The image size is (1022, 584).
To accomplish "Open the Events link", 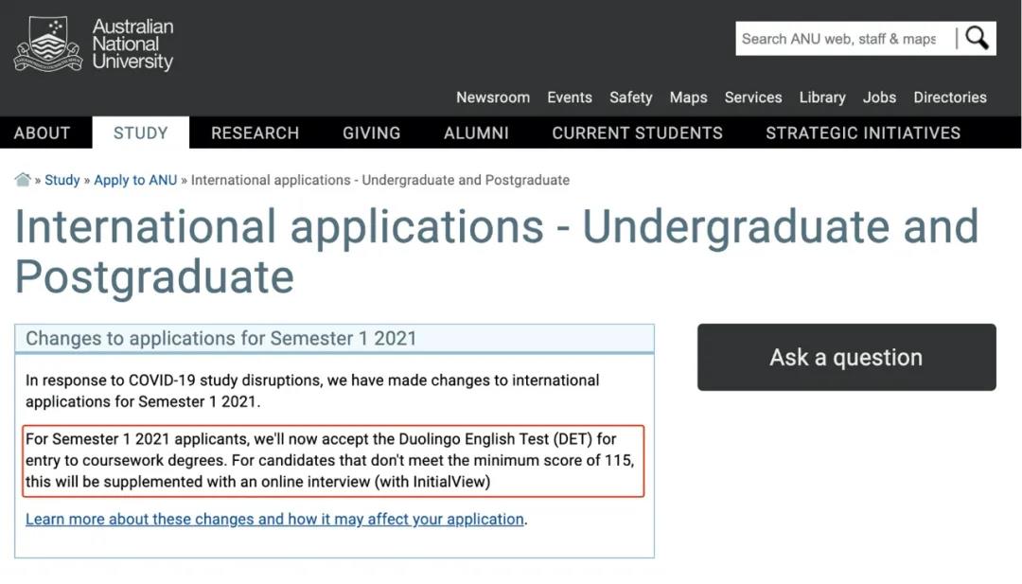I will [570, 97].
